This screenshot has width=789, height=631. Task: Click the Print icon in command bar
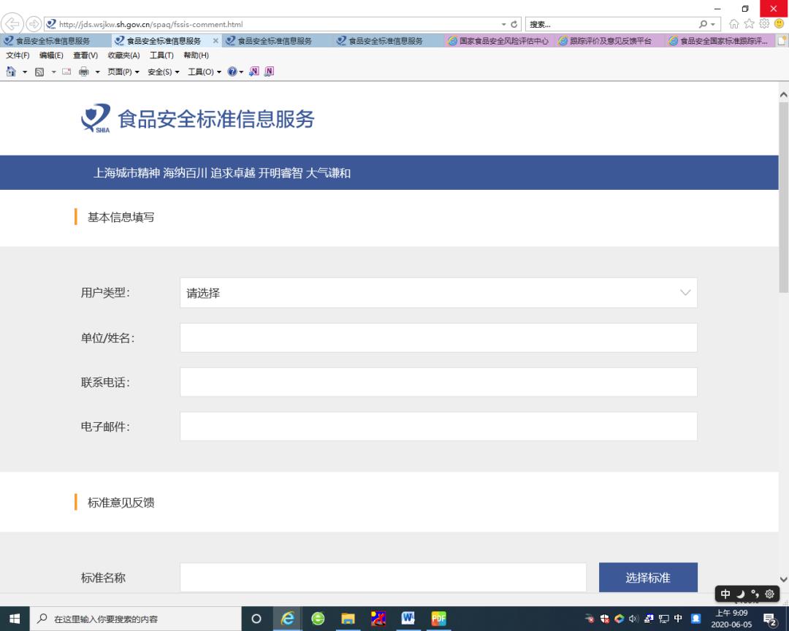84,72
